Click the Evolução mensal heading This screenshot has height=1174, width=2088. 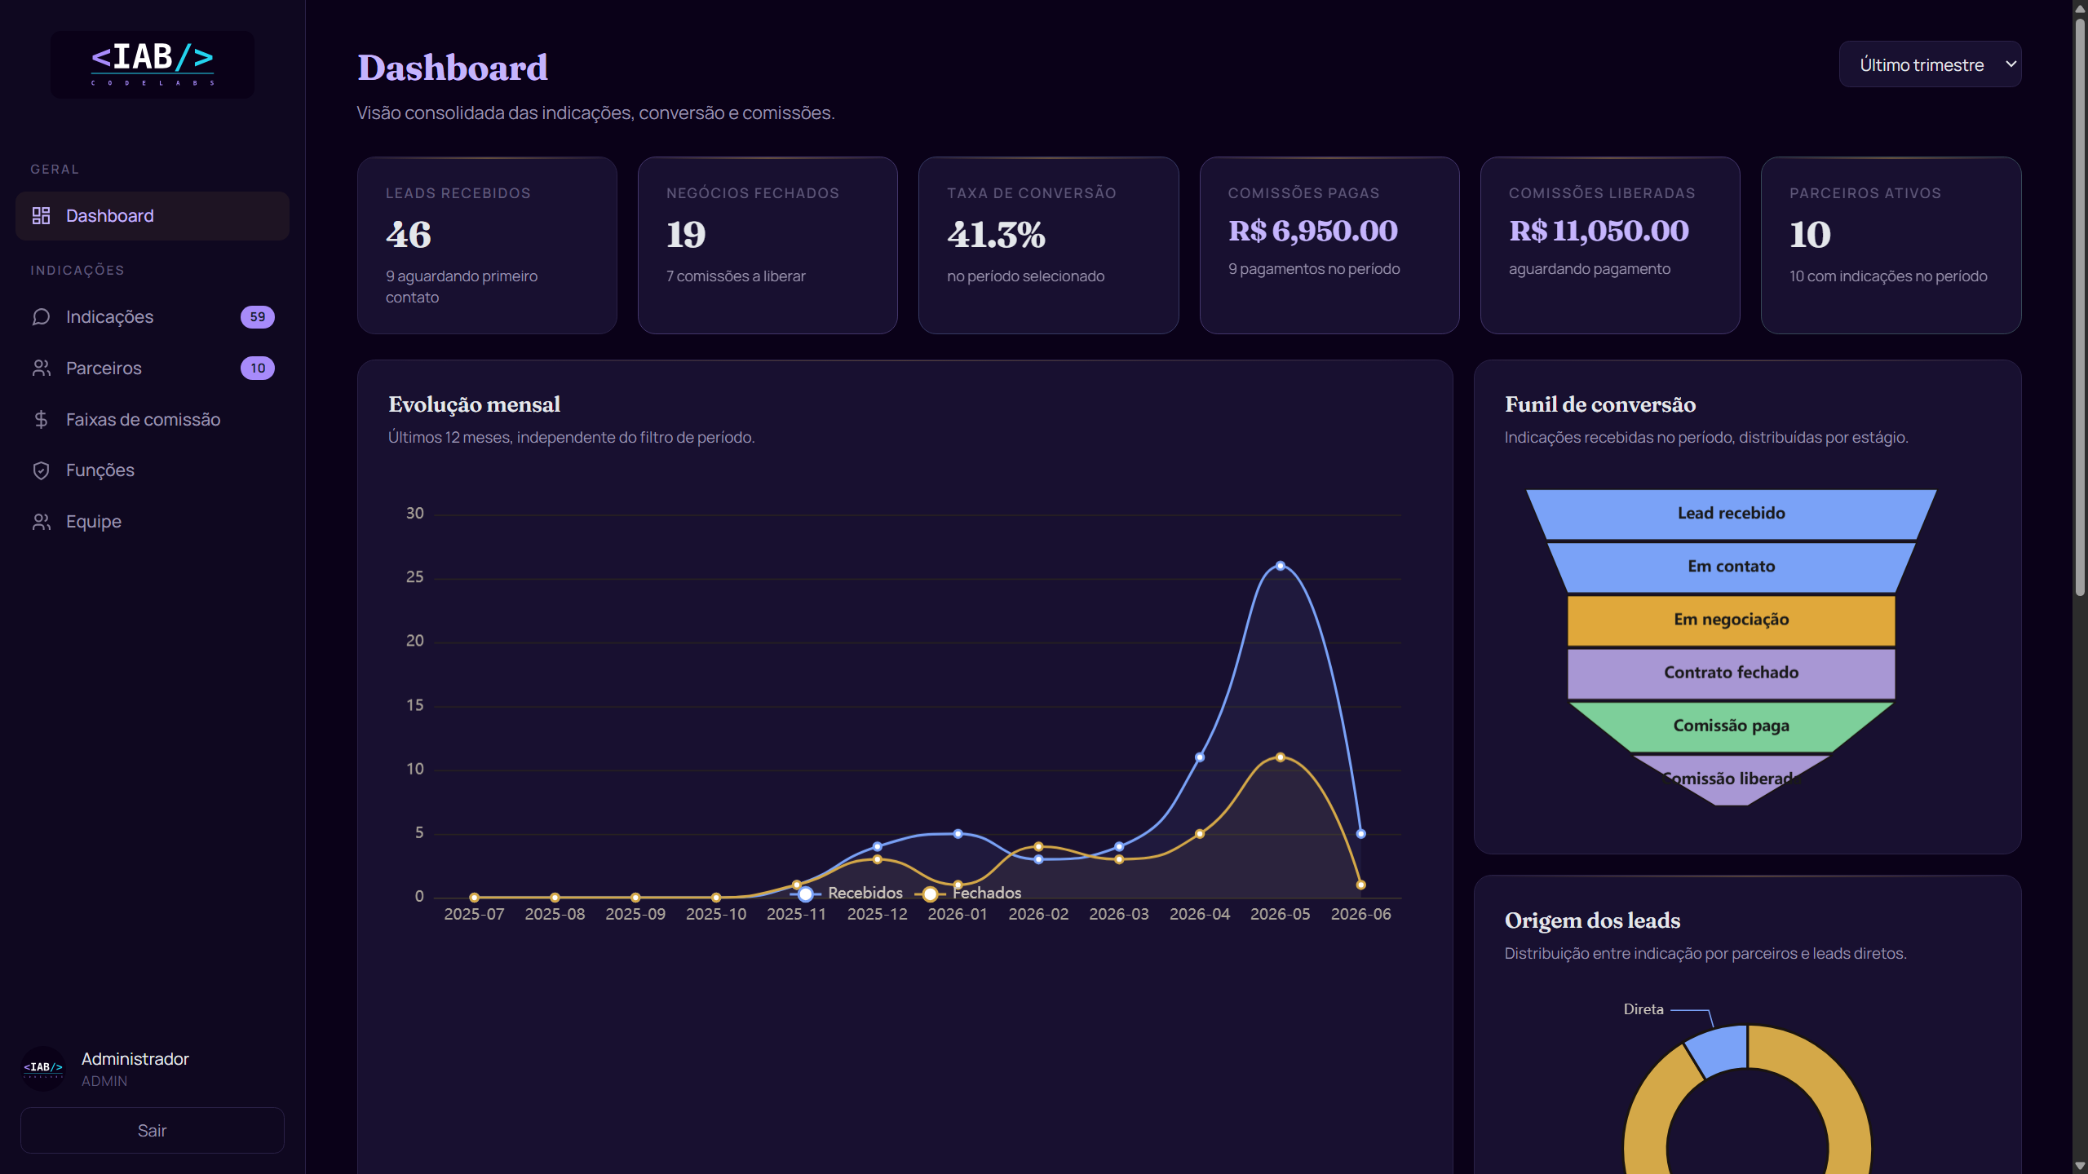click(474, 404)
